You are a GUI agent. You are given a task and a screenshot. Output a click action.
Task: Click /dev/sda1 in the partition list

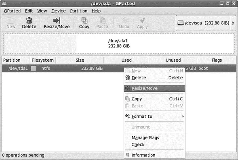pos(18,69)
